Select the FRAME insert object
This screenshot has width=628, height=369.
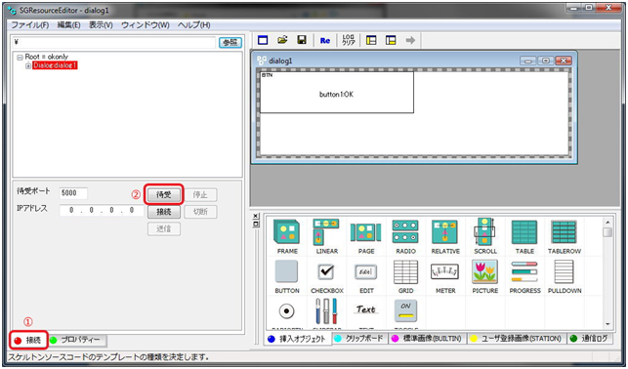point(287,236)
